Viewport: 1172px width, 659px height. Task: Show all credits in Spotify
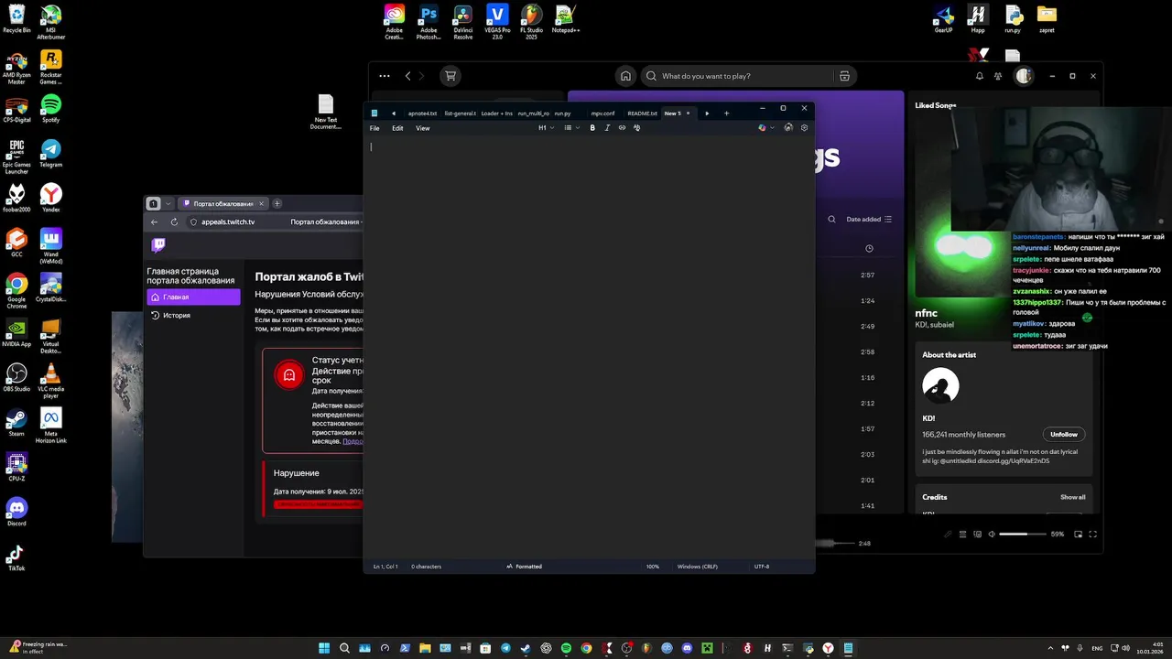click(1073, 497)
